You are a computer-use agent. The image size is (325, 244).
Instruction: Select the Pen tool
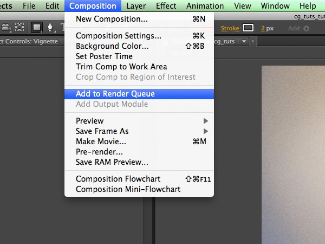(x=50, y=28)
